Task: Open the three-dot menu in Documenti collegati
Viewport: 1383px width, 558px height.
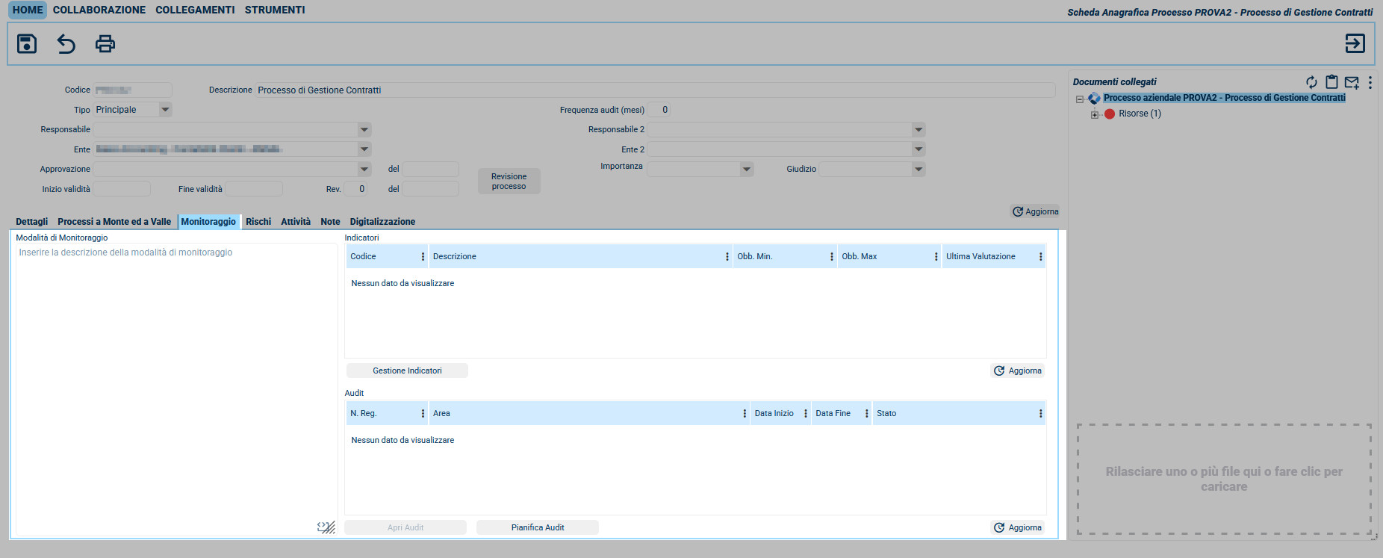Action: (1370, 82)
